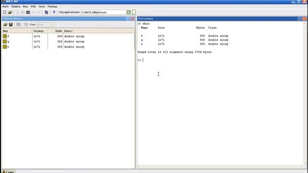Open the Помощь menu
This screenshot has height=173, width=308.
coord(52,6)
